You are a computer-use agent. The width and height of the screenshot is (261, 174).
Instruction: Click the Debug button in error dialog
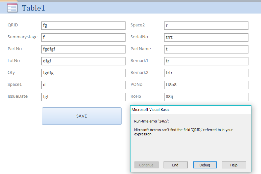click(x=205, y=165)
